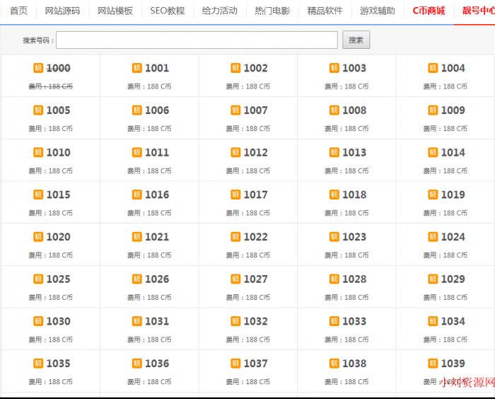This screenshot has width=495, height=399.
Task: Go to the 网站源码 navigation tab
Action: point(62,11)
